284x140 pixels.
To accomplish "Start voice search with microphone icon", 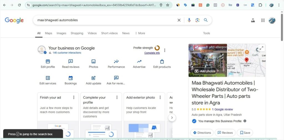I will pyautogui.click(x=189, y=20).
